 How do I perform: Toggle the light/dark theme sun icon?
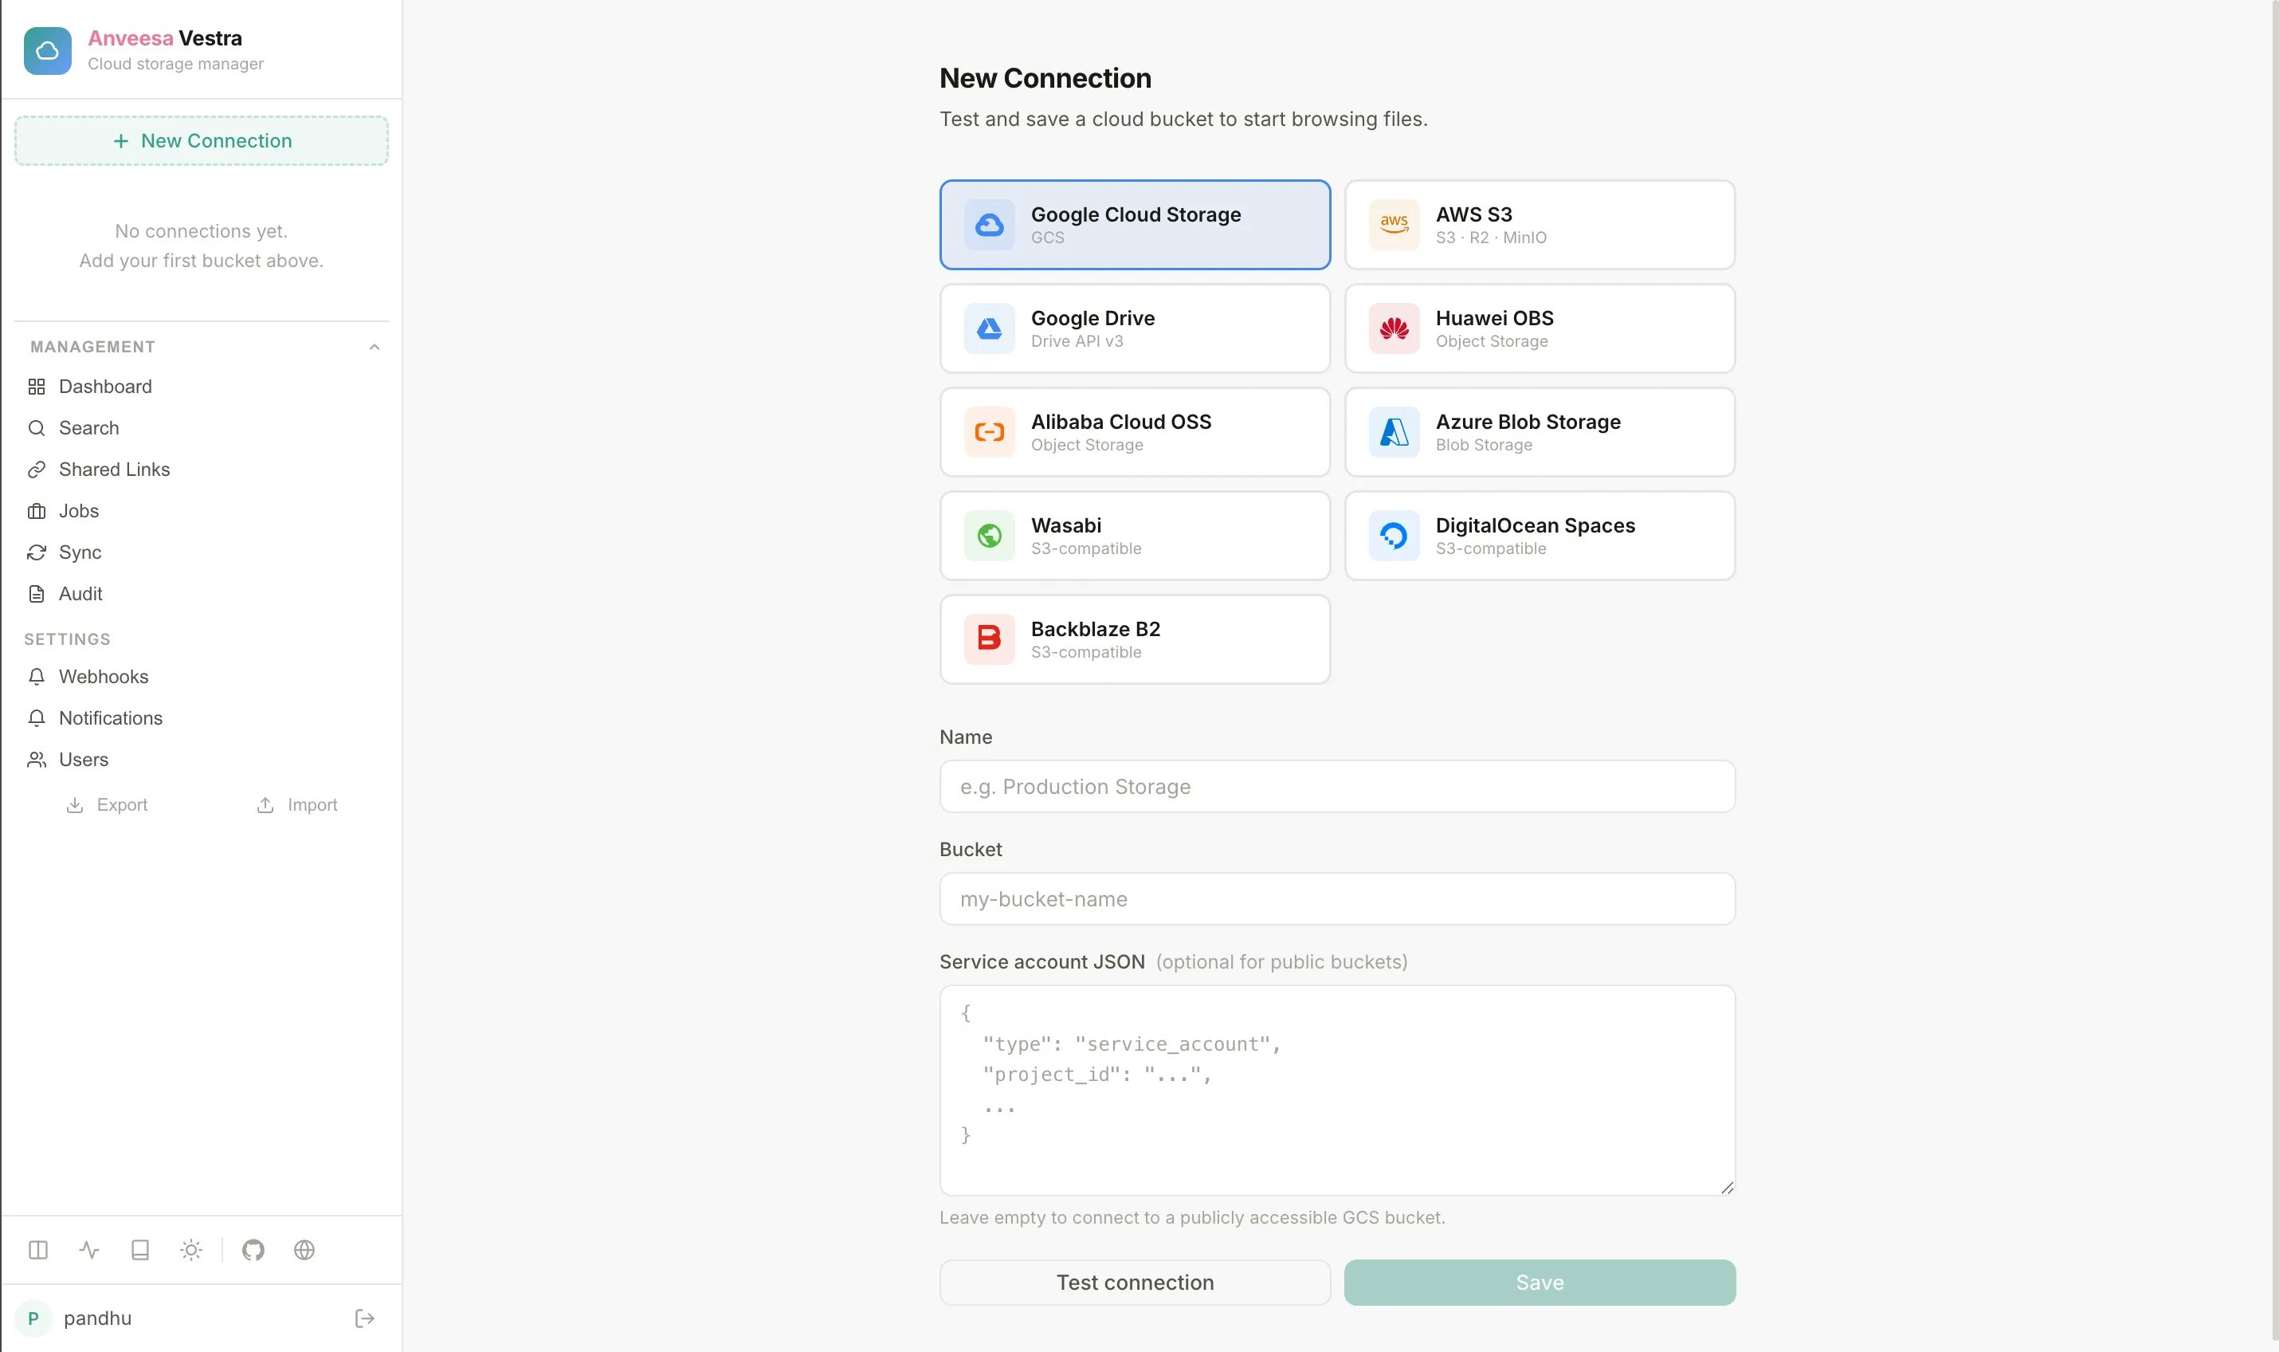[x=191, y=1250]
